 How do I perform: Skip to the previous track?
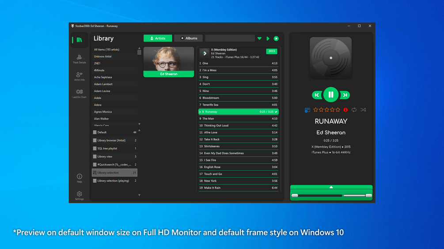(x=317, y=95)
